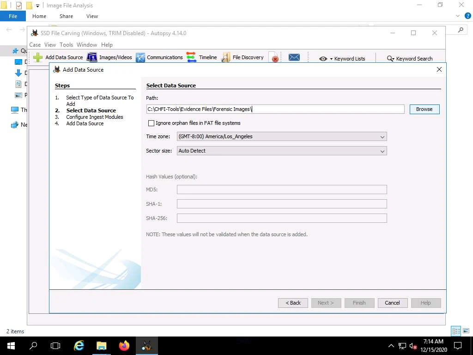The image size is (473, 355).
Task: Close the Add Data Source dialog
Action: (x=439, y=69)
